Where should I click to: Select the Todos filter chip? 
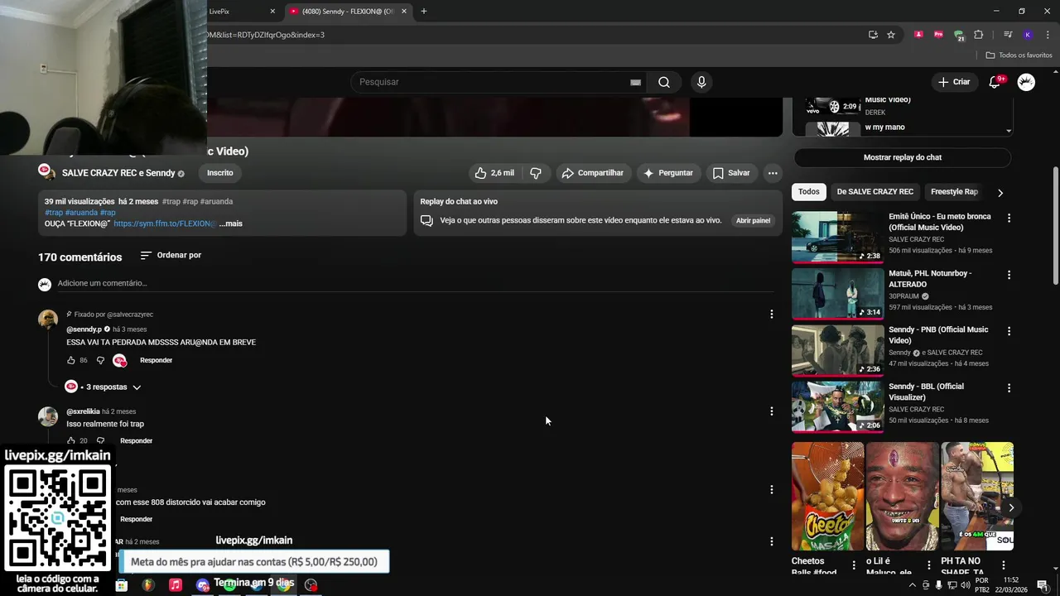pos(809,191)
